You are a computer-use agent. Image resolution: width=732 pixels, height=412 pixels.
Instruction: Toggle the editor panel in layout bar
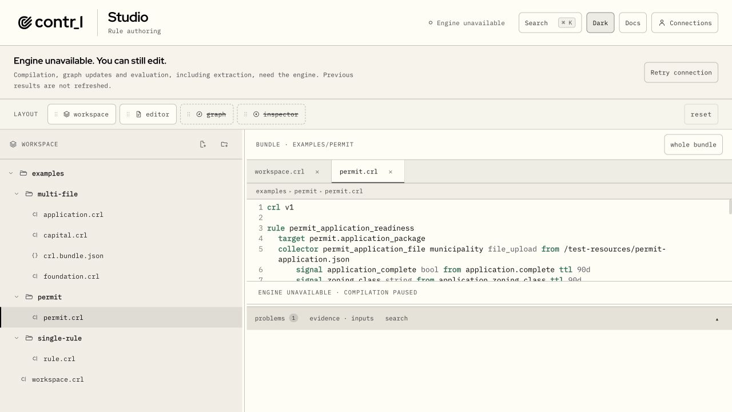(148, 114)
